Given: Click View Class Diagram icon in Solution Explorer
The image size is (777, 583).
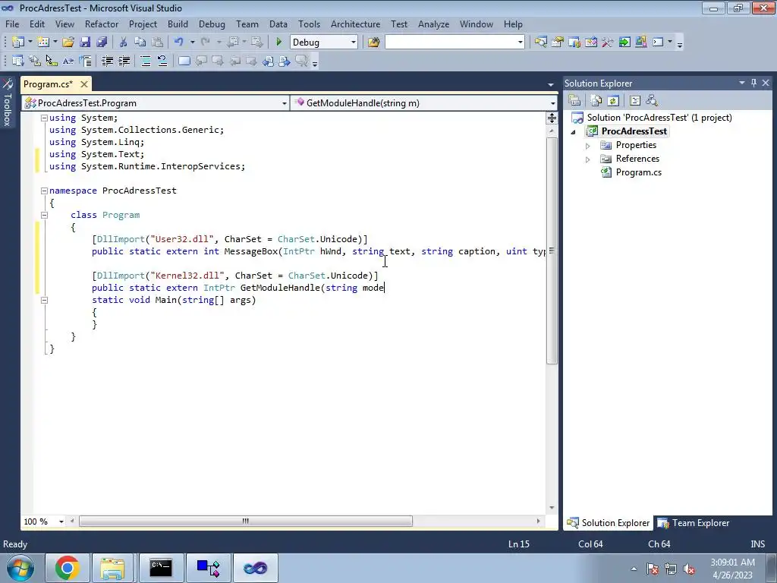Looking at the screenshot, I should [652, 101].
